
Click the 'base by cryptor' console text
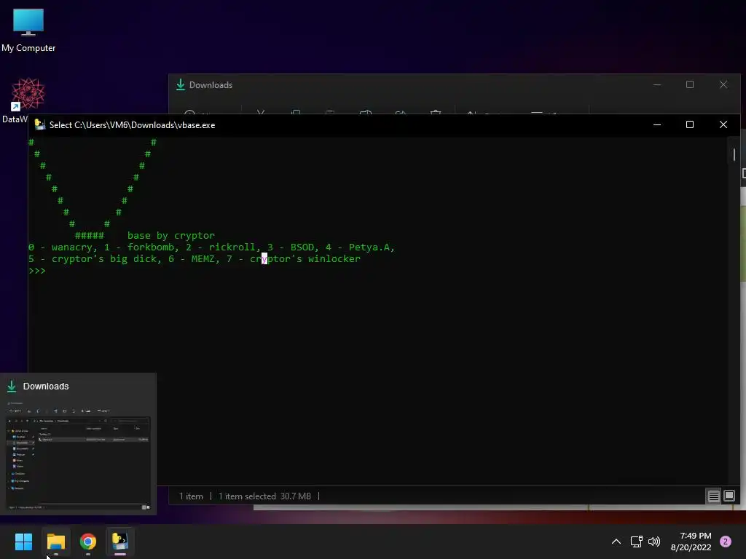pos(170,236)
